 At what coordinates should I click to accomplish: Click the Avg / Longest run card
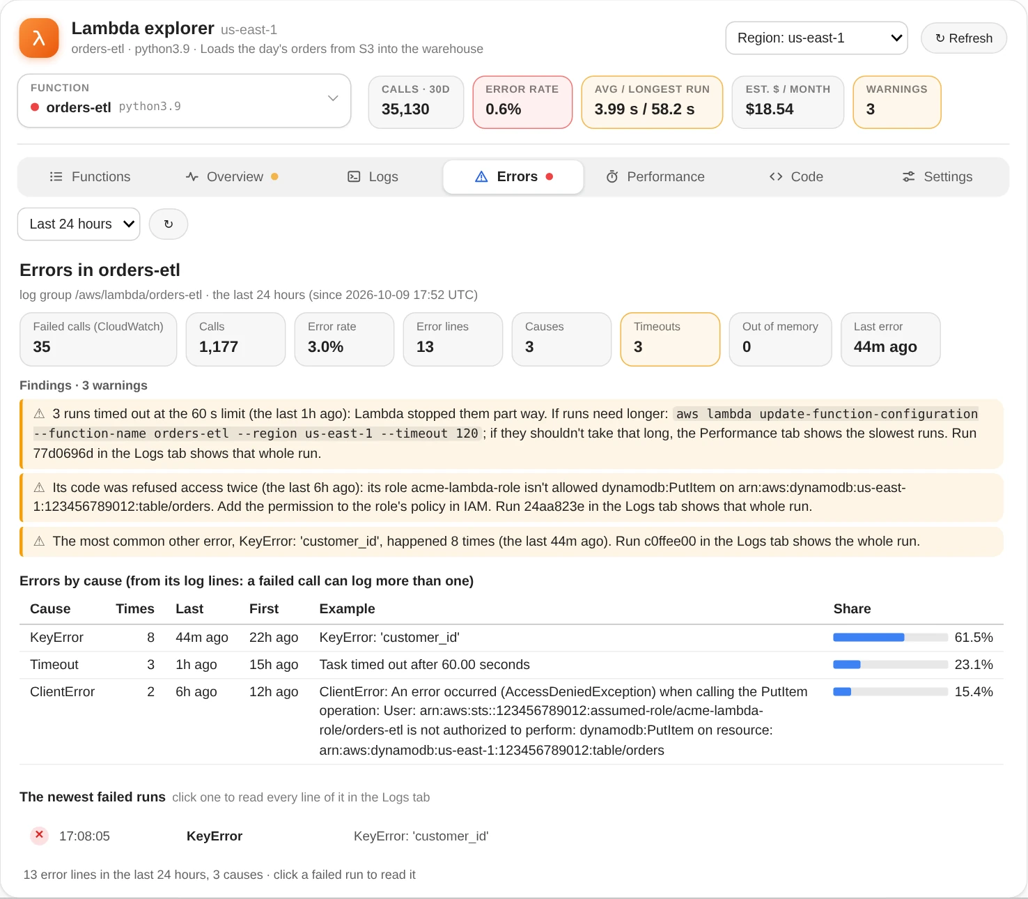click(x=652, y=102)
